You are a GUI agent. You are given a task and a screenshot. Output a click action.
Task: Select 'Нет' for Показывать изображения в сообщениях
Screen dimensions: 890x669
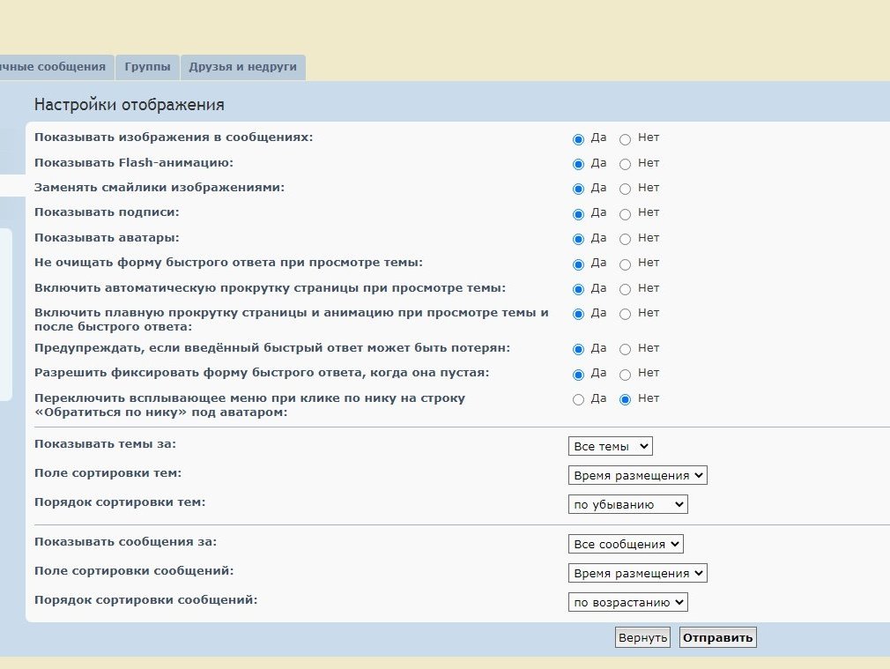(626, 139)
